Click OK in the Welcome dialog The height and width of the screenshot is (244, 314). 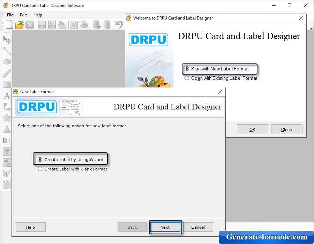[252, 129]
